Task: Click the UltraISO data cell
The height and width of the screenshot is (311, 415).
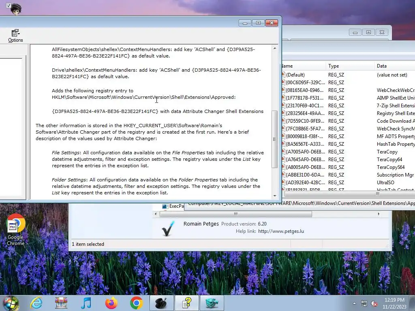Action: 385,182
